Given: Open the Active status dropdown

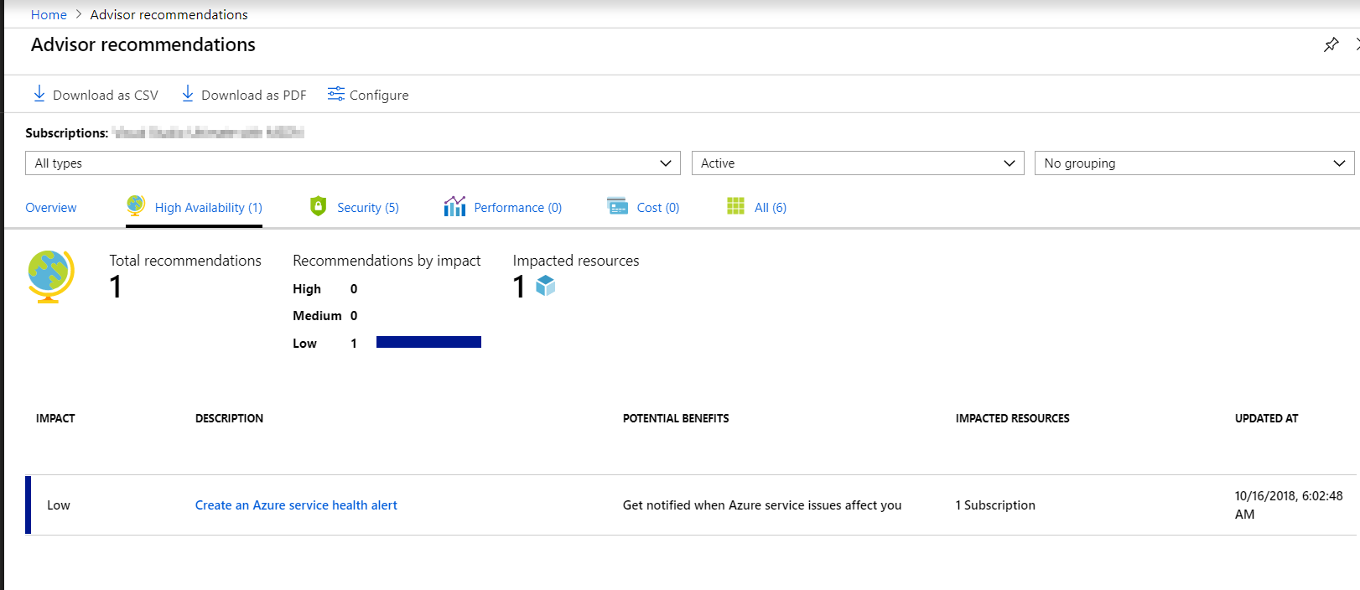Looking at the screenshot, I should [858, 163].
